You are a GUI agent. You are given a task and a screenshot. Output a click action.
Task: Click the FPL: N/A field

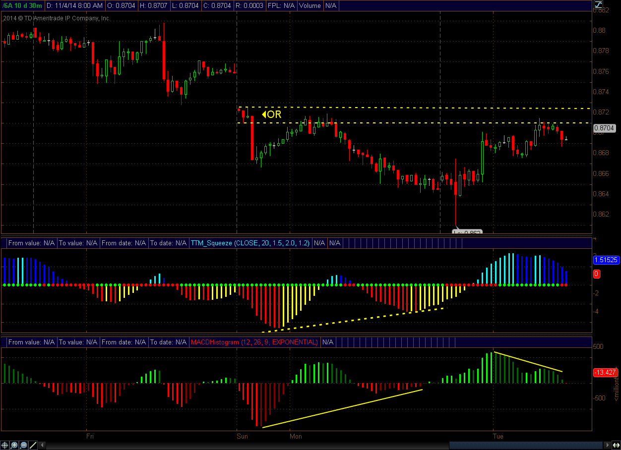(280, 5)
